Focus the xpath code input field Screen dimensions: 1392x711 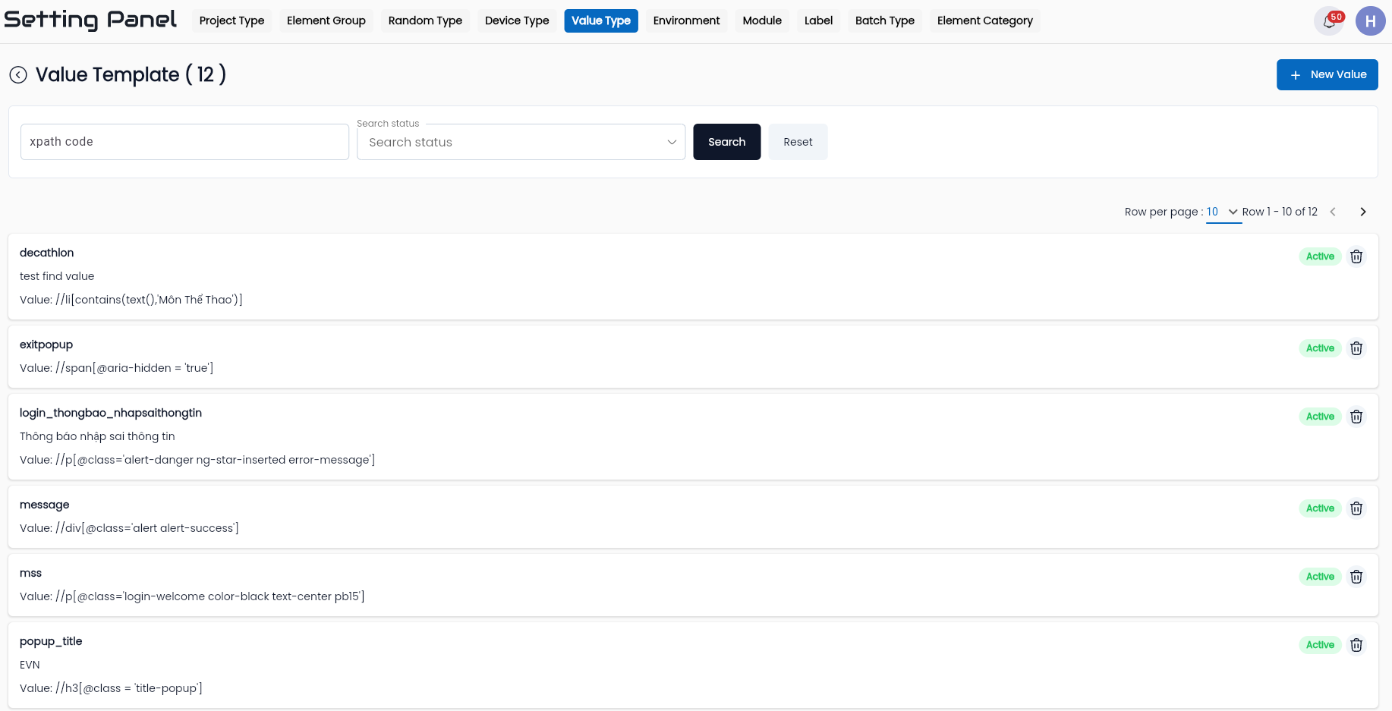point(184,142)
